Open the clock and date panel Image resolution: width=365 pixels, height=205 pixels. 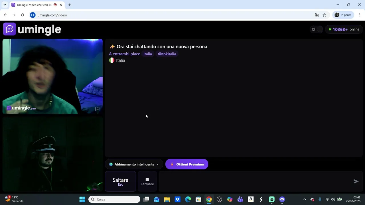(353, 199)
